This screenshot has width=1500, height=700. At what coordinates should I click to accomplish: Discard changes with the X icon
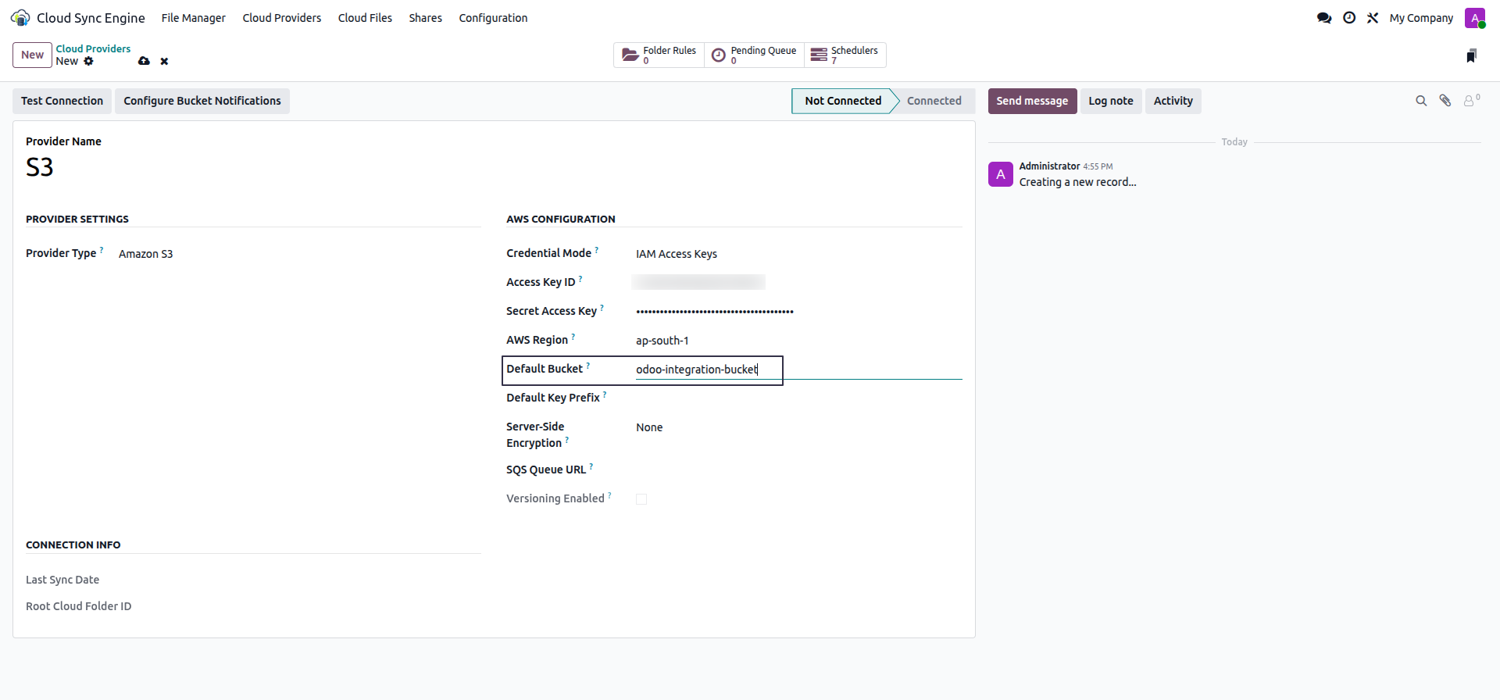pos(164,61)
